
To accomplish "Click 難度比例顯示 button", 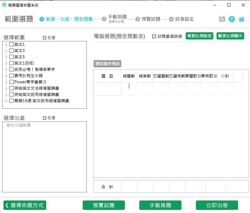I will 230,36.
